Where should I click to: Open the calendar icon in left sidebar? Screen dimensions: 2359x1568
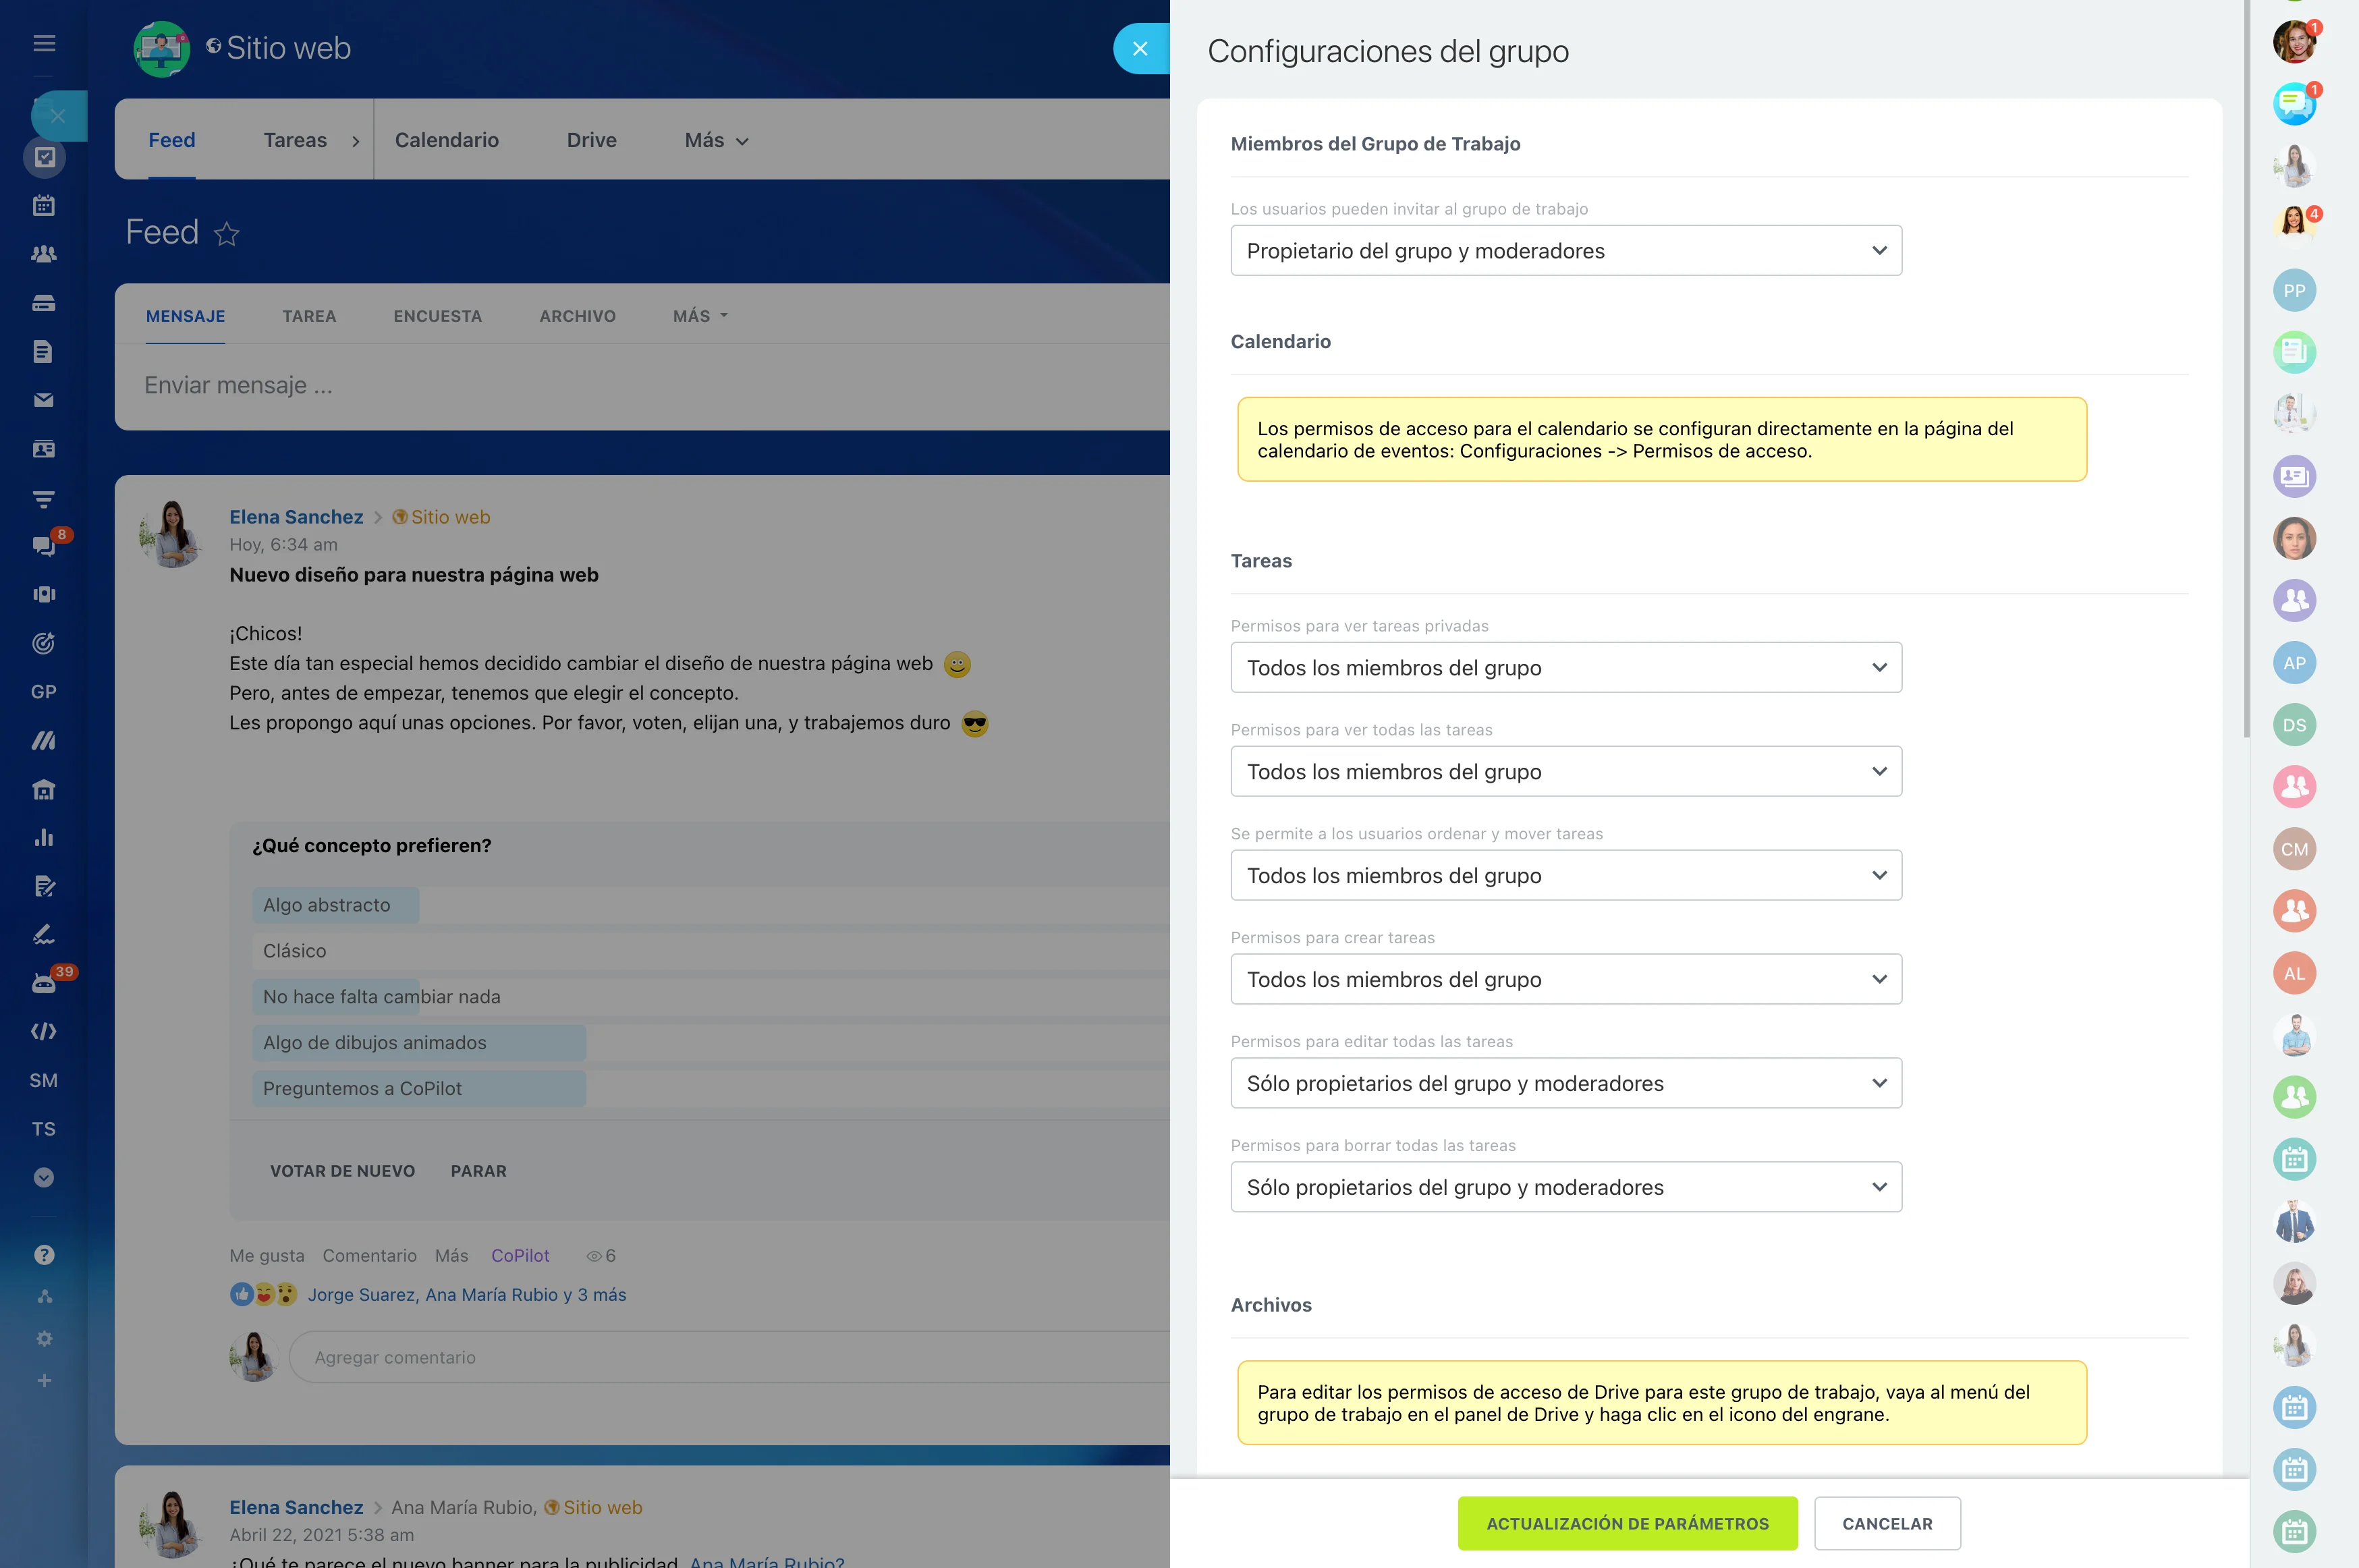coord(44,206)
